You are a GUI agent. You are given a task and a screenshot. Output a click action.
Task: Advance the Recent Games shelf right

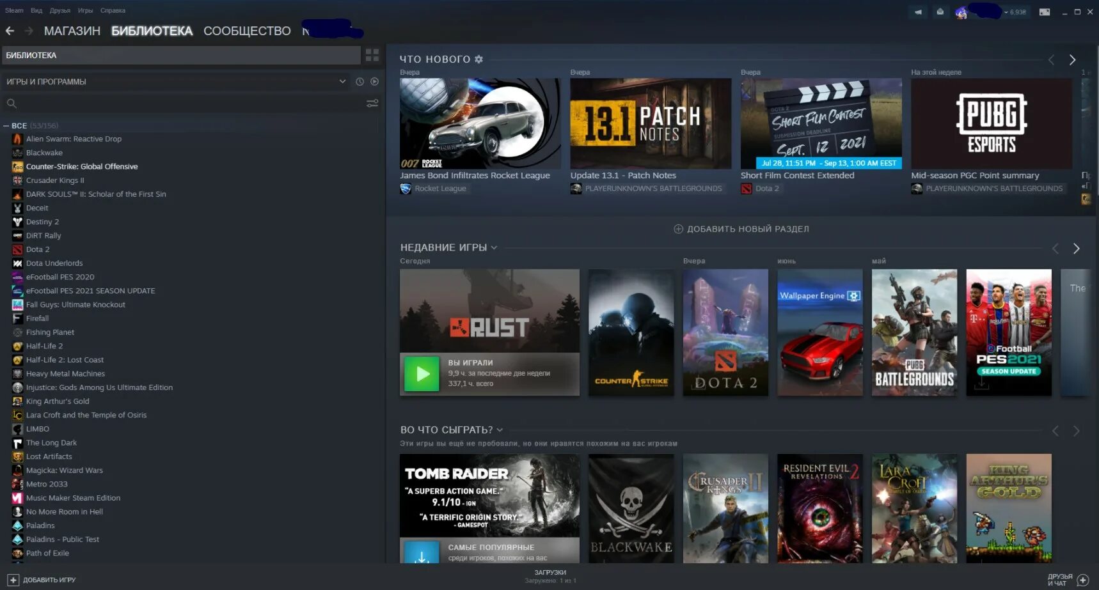[1077, 249]
